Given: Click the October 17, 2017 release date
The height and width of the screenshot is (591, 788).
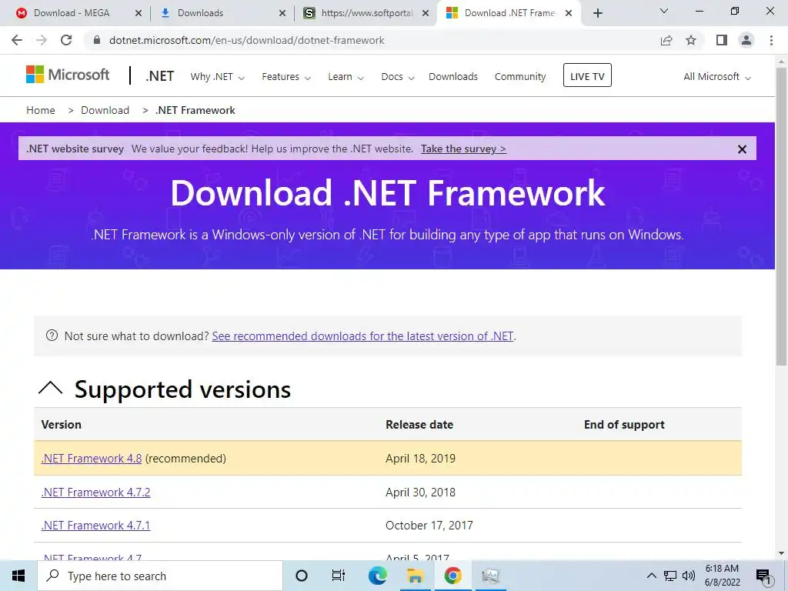Looking at the screenshot, I should (x=429, y=526).
